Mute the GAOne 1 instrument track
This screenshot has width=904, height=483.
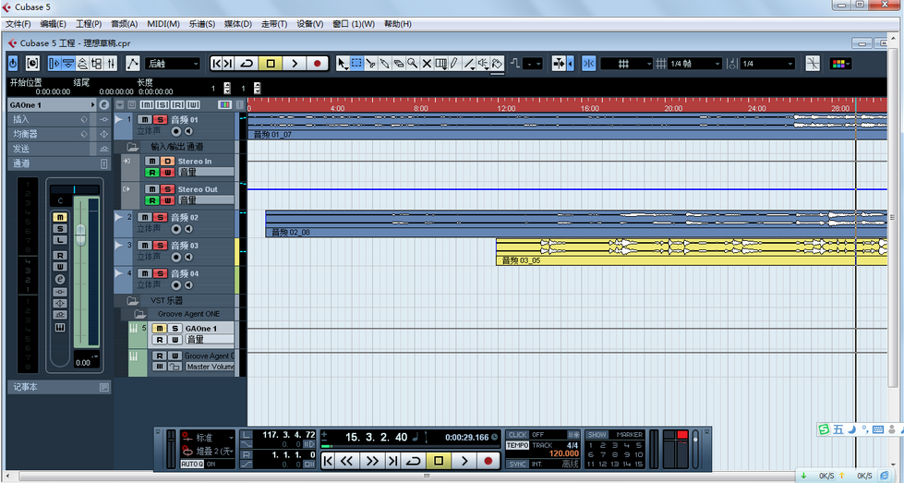point(160,328)
